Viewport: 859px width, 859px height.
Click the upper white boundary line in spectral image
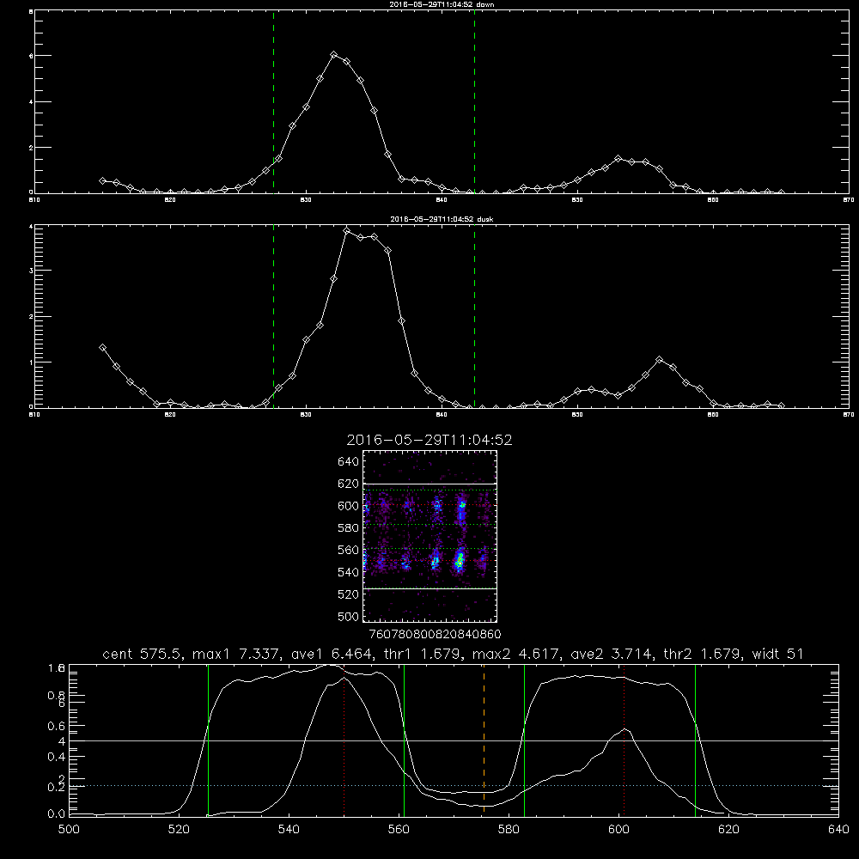click(430, 484)
